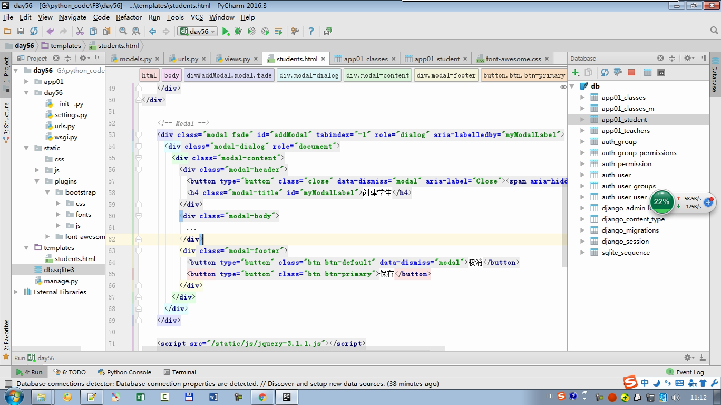Toggle the Structure side panel tab

[x=6, y=121]
